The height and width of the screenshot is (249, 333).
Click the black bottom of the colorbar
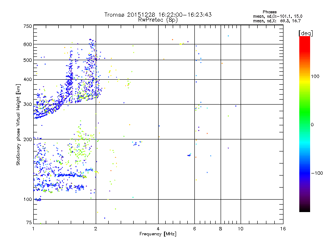(305, 209)
